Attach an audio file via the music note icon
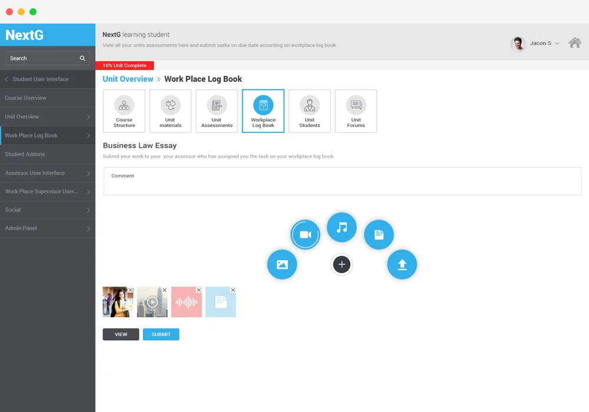 [x=342, y=227]
